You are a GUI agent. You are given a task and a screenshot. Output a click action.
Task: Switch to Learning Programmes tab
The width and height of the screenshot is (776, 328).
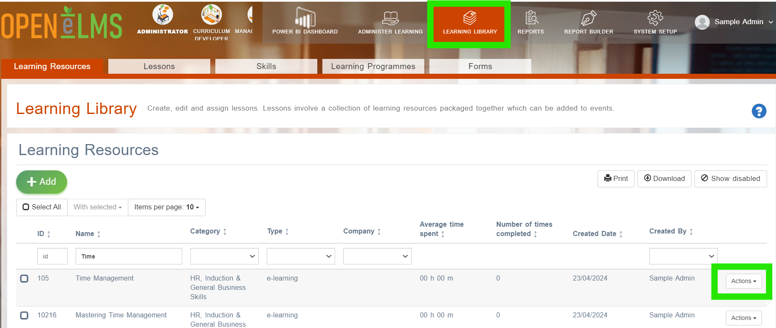point(373,67)
